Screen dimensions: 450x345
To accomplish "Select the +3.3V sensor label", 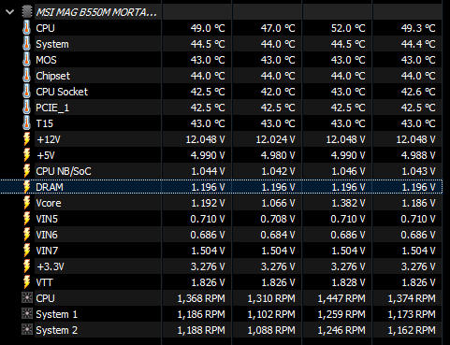I will click(51, 266).
